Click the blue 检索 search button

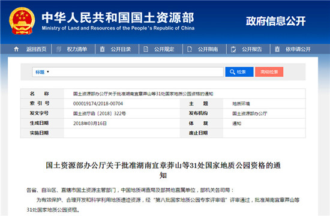239,72
